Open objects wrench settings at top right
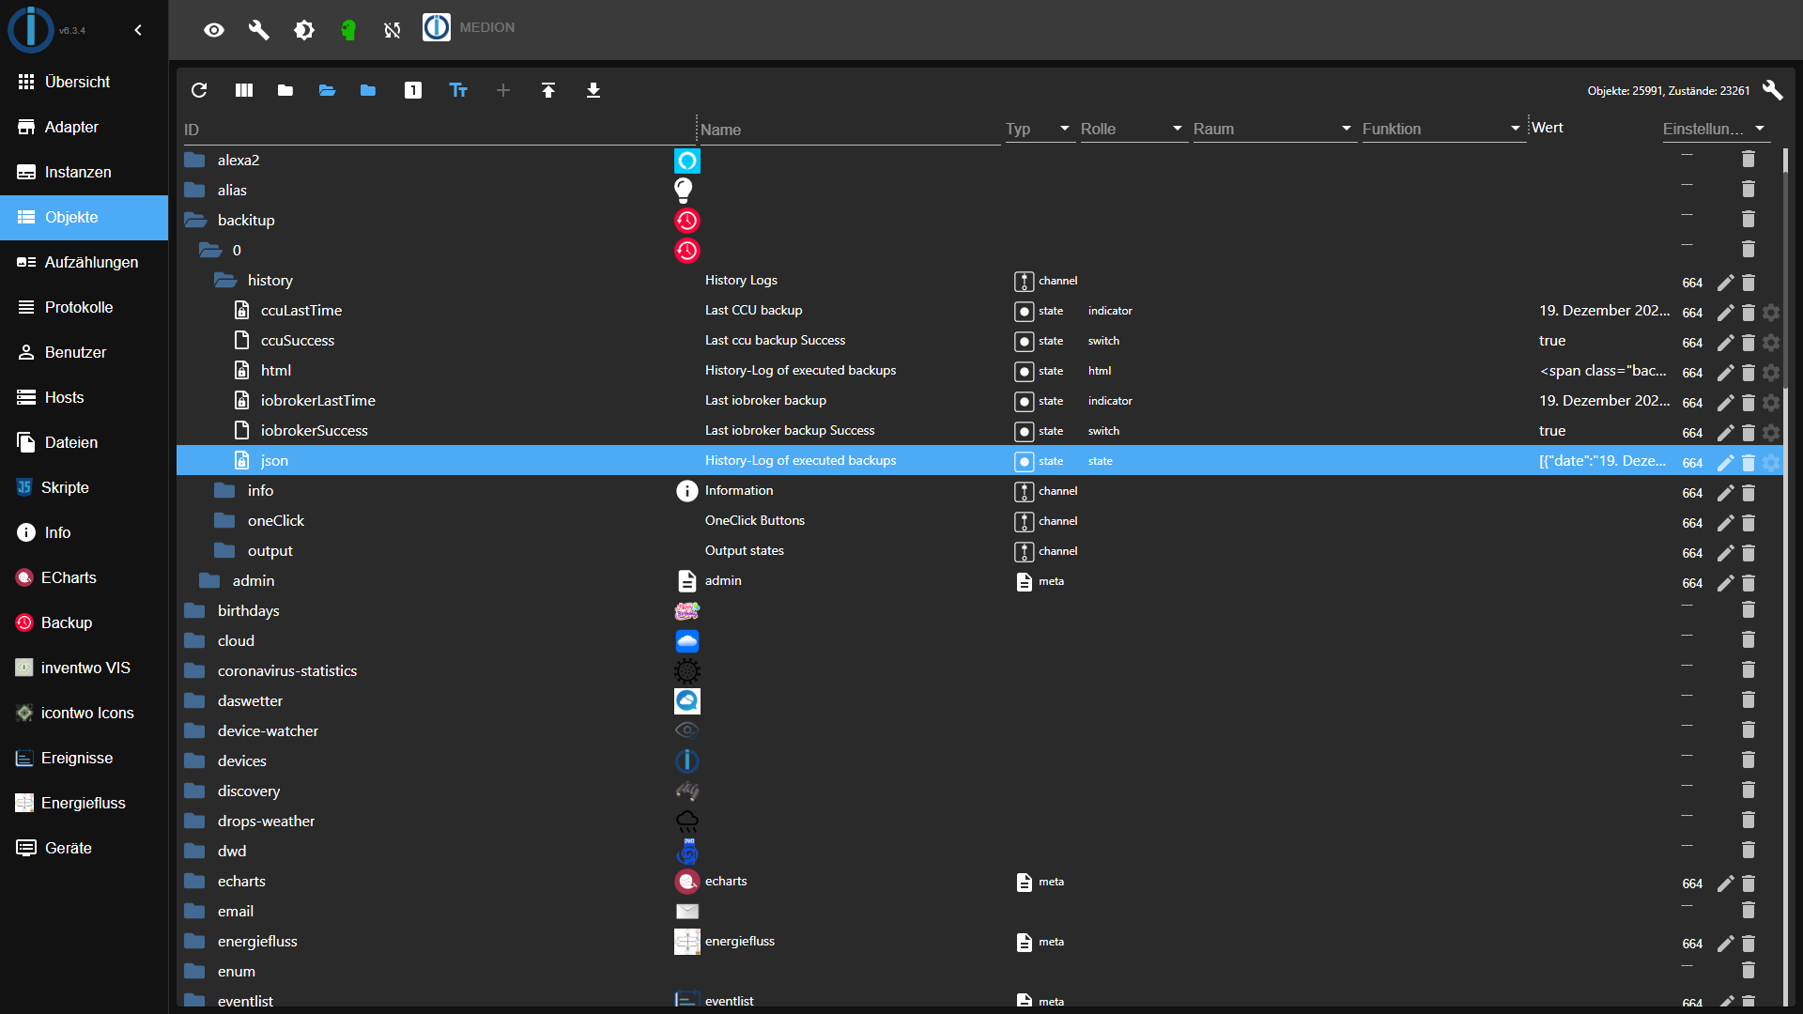 click(1772, 90)
